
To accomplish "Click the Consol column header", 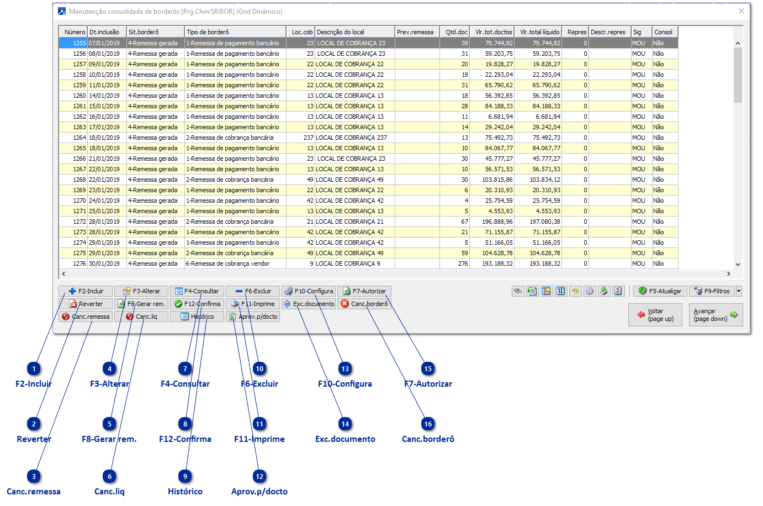I will pos(665,32).
